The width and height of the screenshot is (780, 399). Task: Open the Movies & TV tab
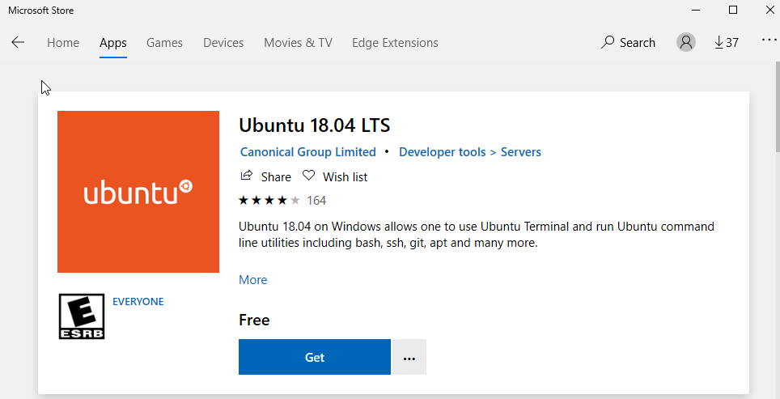coord(298,43)
